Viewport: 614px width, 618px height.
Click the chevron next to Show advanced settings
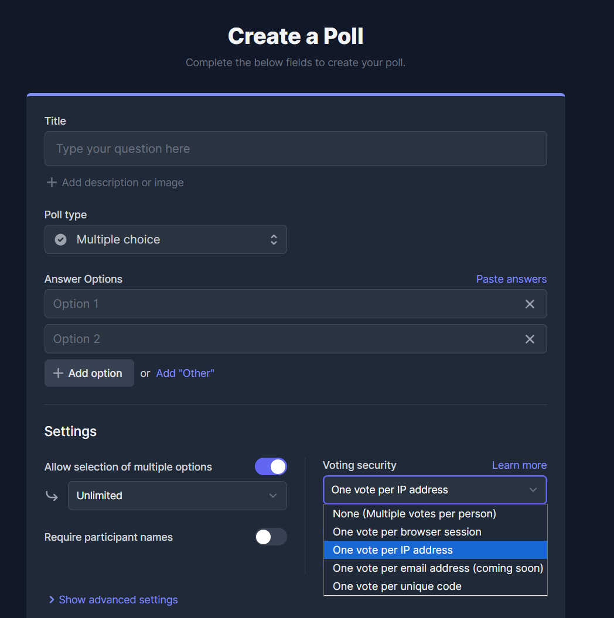click(52, 600)
